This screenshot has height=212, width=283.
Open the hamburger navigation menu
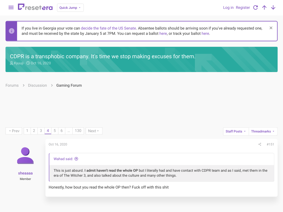click(x=11, y=7)
